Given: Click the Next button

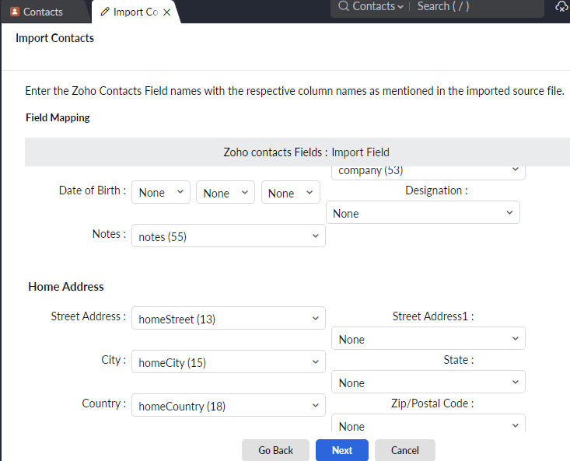Looking at the screenshot, I should point(342,450).
